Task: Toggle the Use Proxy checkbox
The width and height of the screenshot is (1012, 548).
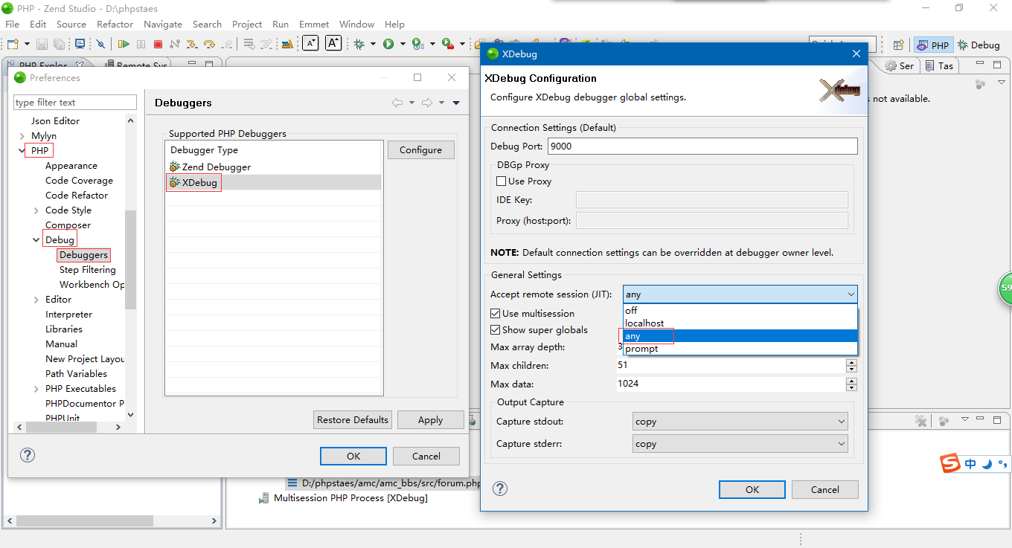Action: tap(501, 181)
